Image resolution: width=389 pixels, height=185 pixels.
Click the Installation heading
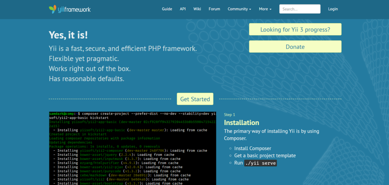[242, 122]
